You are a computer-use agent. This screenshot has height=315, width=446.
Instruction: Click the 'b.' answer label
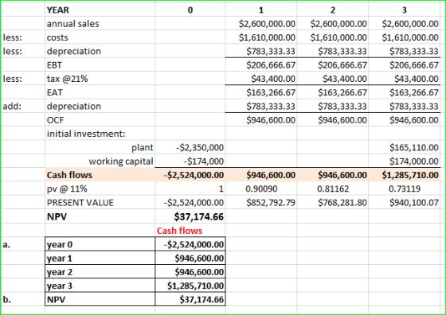[x=7, y=300]
